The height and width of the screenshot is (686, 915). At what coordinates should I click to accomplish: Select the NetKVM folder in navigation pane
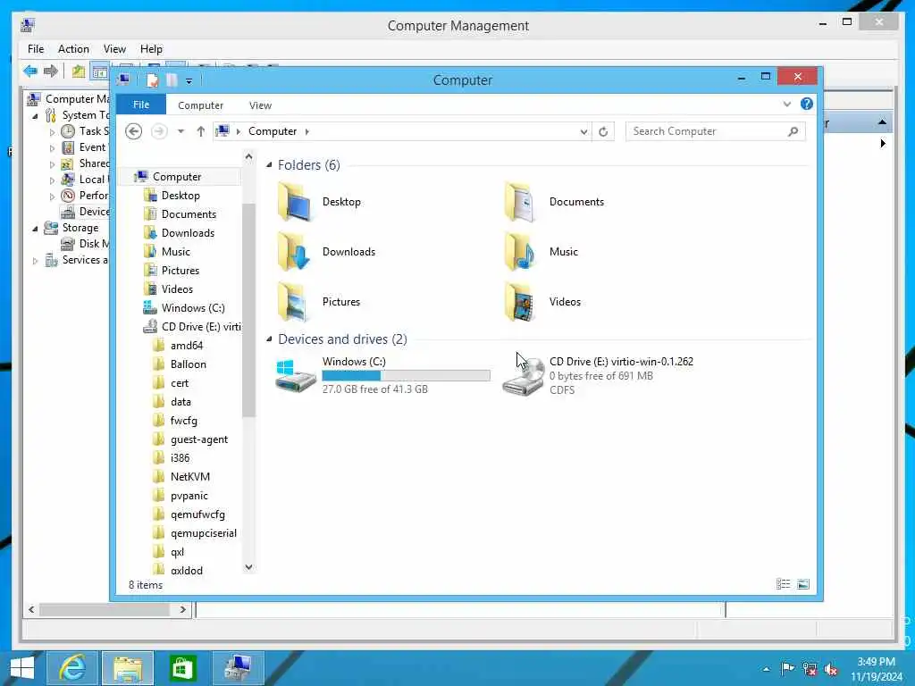(x=190, y=477)
